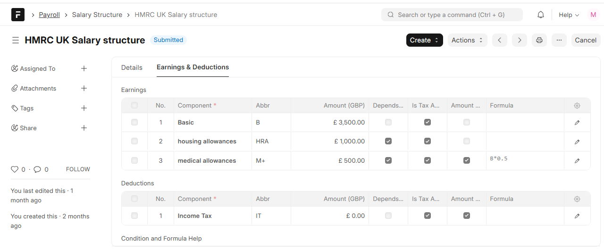Open the Frappe home logo

point(18,15)
